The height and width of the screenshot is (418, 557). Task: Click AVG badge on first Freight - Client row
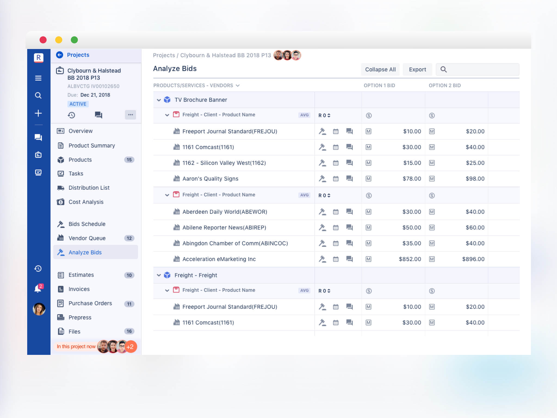pyautogui.click(x=304, y=115)
